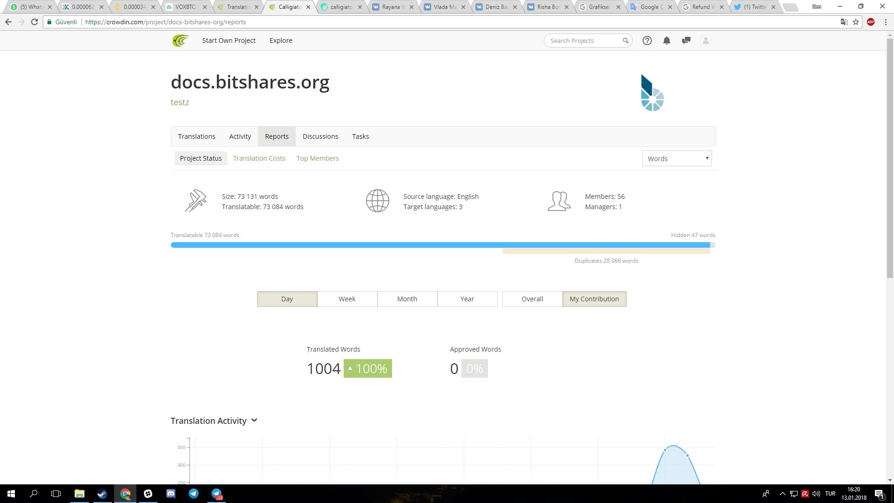Image resolution: width=894 pixels, height=503 pixels.
Task: Open the messages chat icon
Action: pos(686,41)
